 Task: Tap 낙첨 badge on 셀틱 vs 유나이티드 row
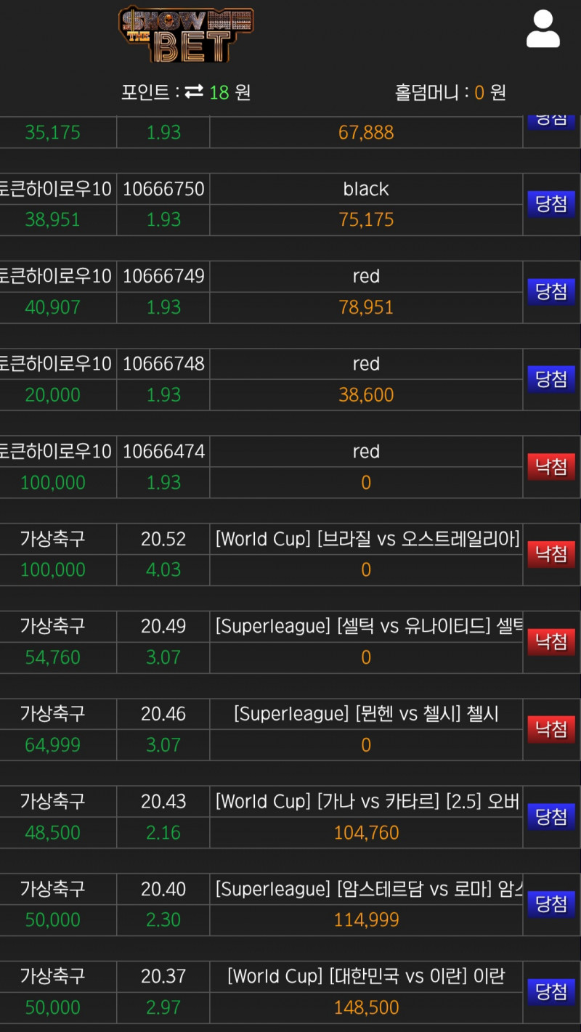coord(551,642)
